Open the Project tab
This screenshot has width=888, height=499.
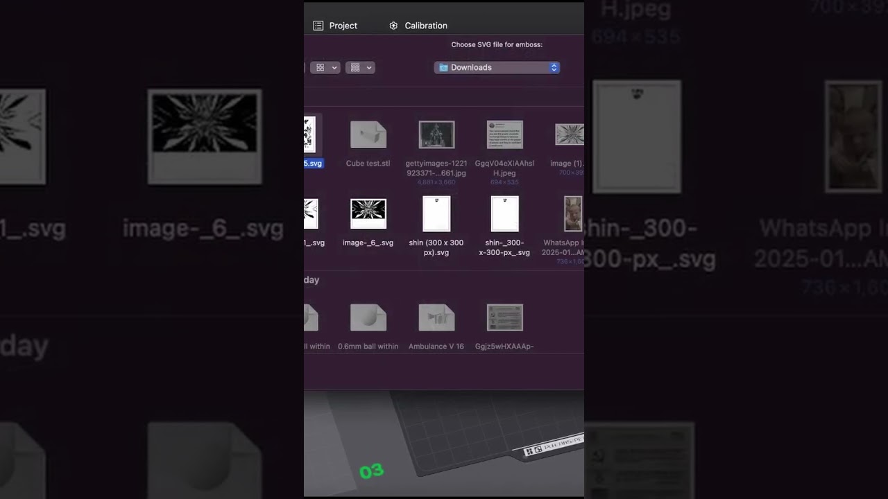pos(335,26)
